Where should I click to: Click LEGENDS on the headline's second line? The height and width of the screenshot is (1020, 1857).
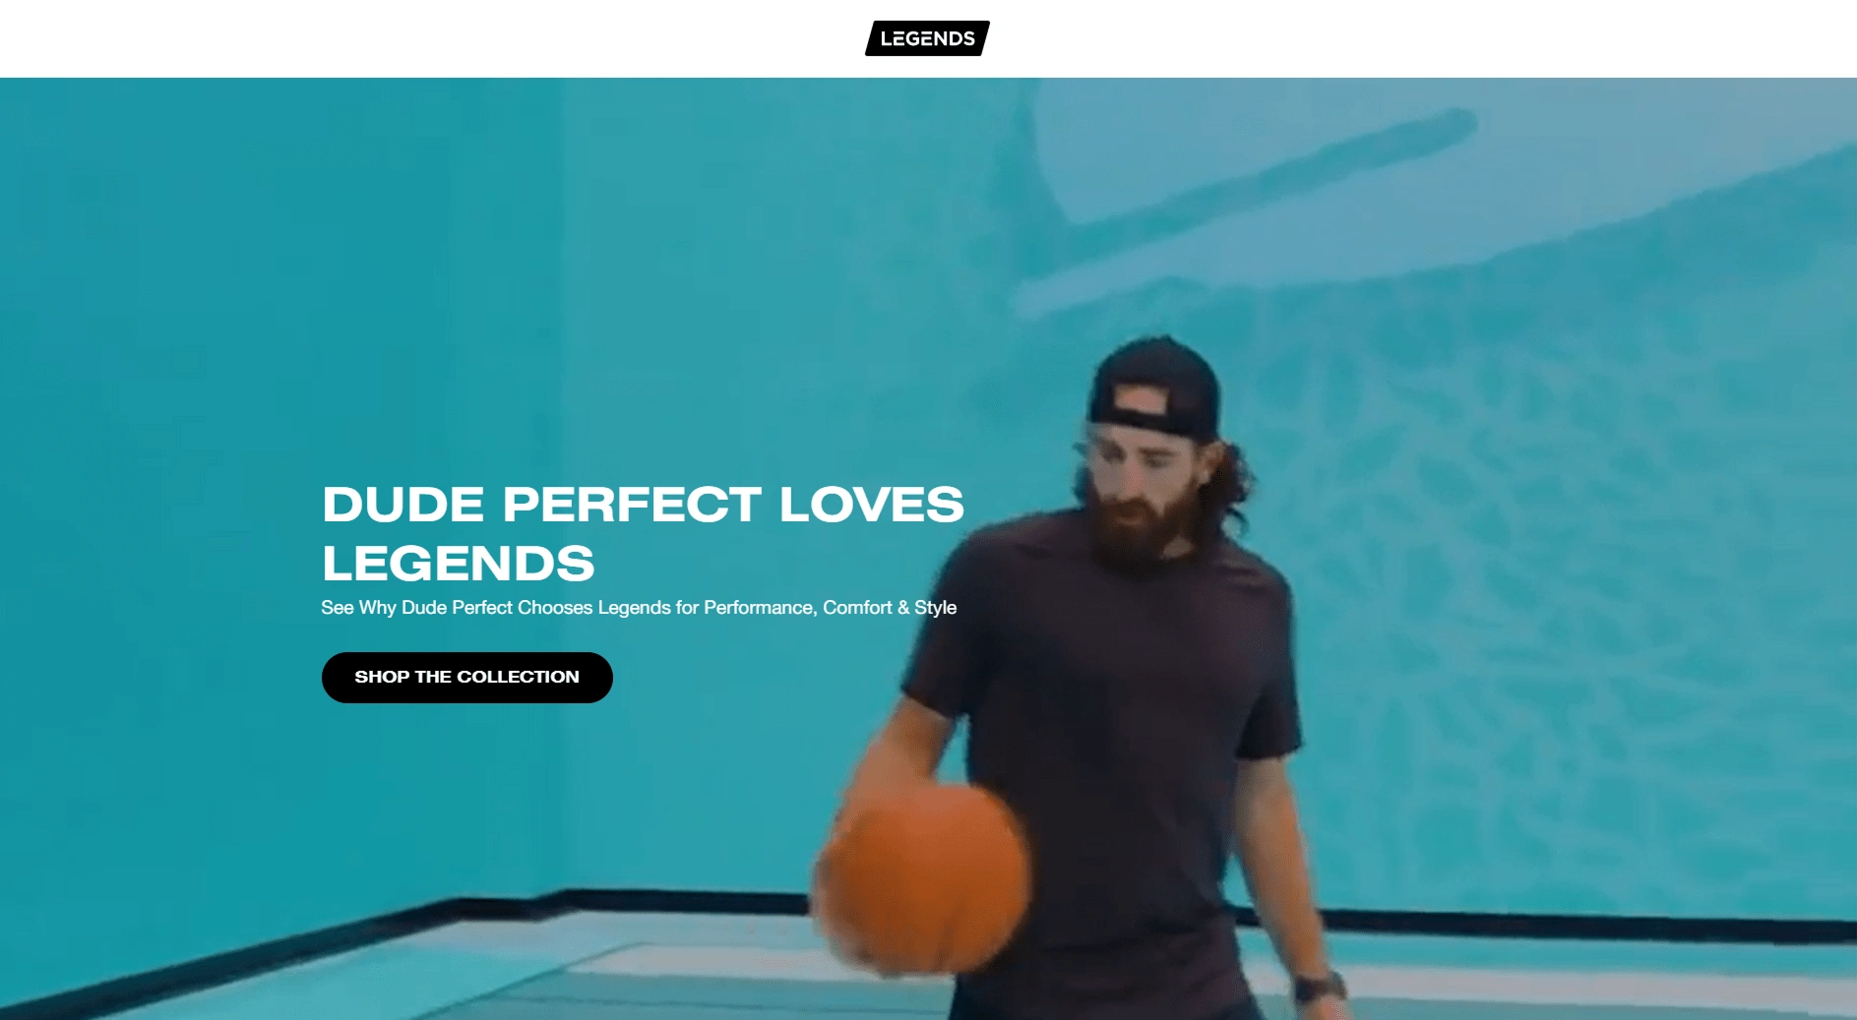click(459, 563)
